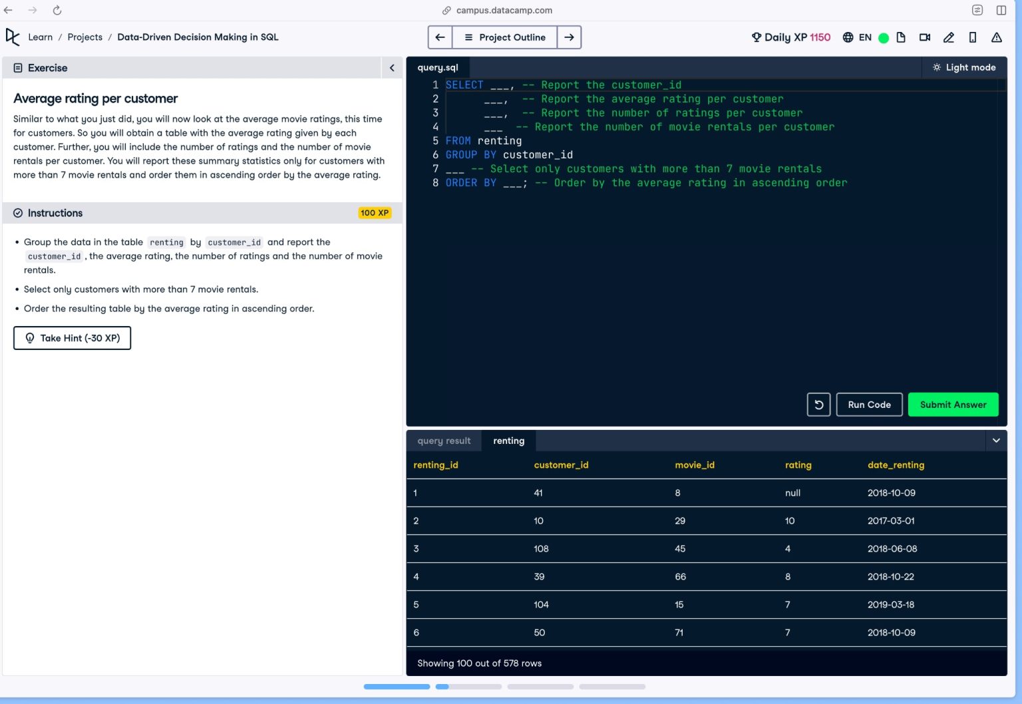Collapse the Exercise panel chevron

pyautogui.click(x=392, y=68)
